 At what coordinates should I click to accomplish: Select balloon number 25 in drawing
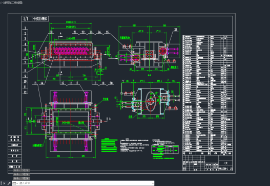click(107, 32)
